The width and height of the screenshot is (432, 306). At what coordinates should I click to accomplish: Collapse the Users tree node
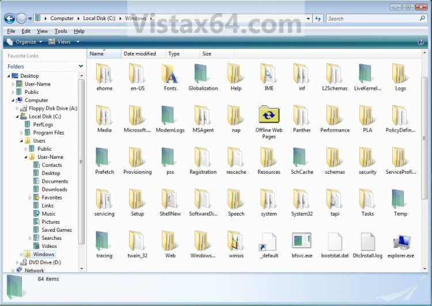[21, 141]
